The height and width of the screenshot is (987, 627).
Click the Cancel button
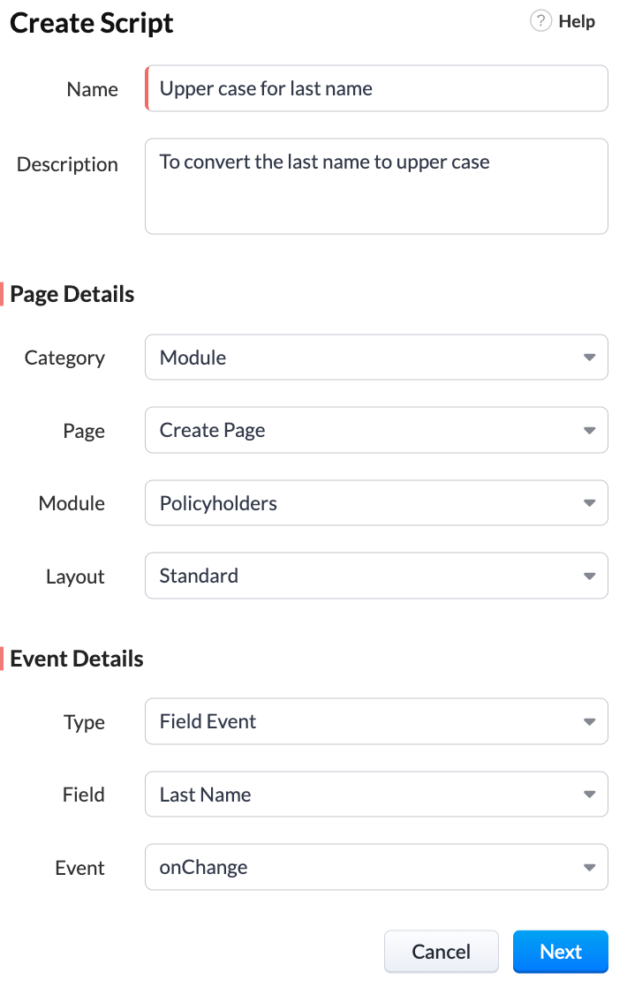point(441,952)
